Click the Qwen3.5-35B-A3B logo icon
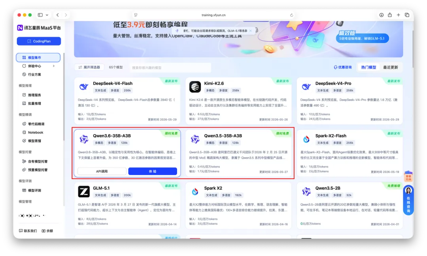The height and width of the screenshot is (256, 427). click(x=195, y=139)
